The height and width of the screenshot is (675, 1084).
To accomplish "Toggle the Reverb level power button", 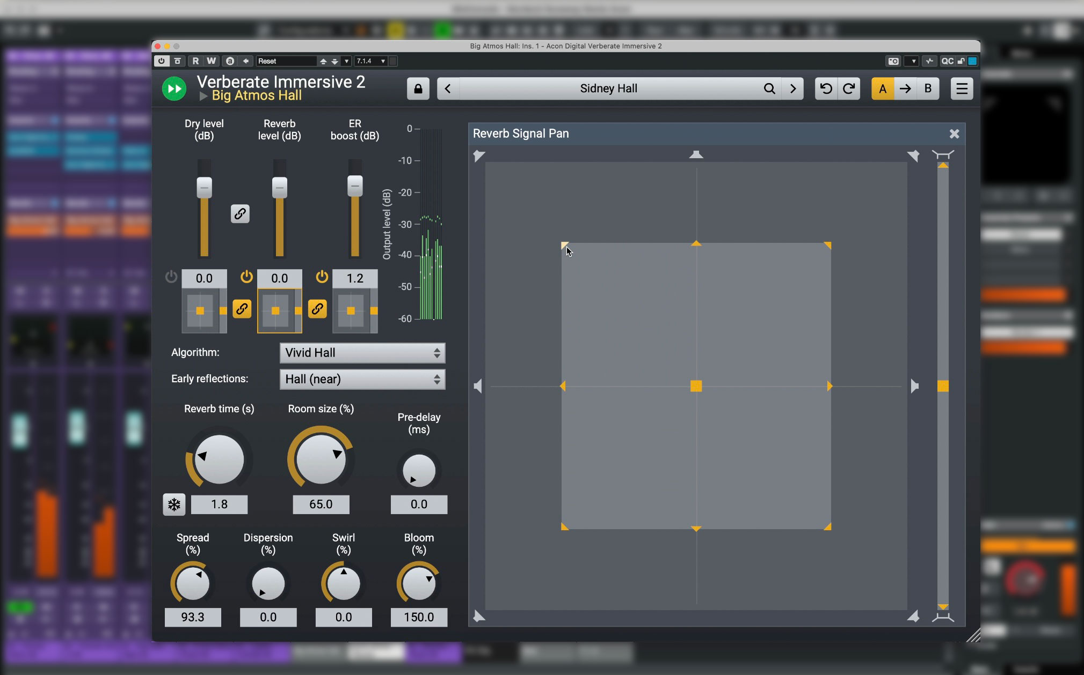I will (x=247, y=277).
